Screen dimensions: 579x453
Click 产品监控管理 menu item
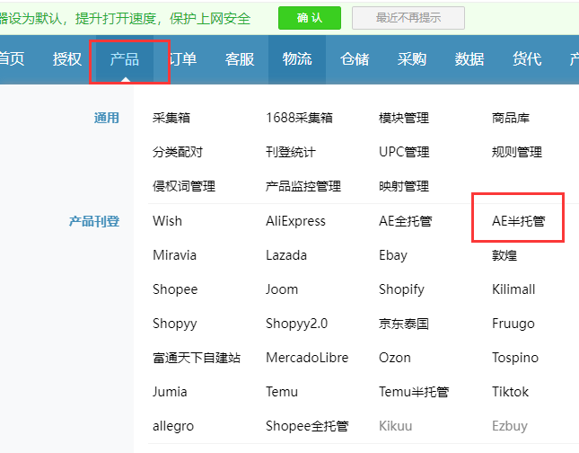click(303, 186)
